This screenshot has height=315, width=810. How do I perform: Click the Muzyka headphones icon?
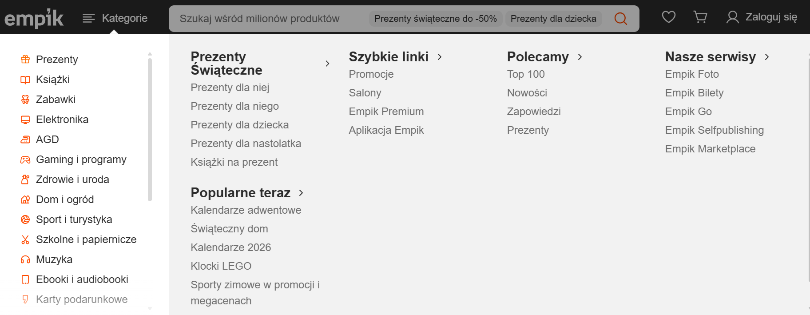(25, 259)
